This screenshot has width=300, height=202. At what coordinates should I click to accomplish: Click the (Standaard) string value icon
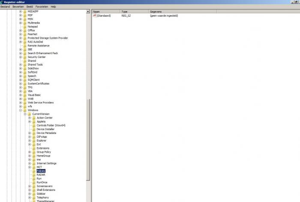tap(95, 15)
